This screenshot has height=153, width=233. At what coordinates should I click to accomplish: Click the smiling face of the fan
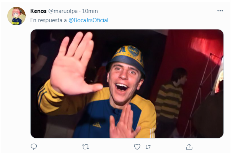[x=125, y=81]
